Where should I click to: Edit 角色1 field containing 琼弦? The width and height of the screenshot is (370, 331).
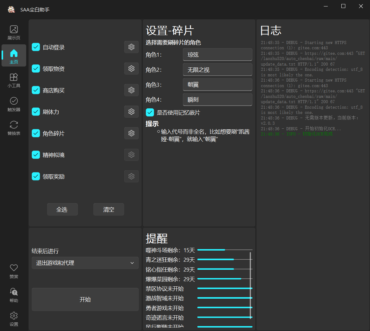(217, 54)
